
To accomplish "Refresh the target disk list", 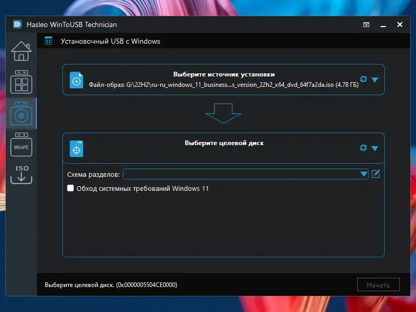I will 364,147.
